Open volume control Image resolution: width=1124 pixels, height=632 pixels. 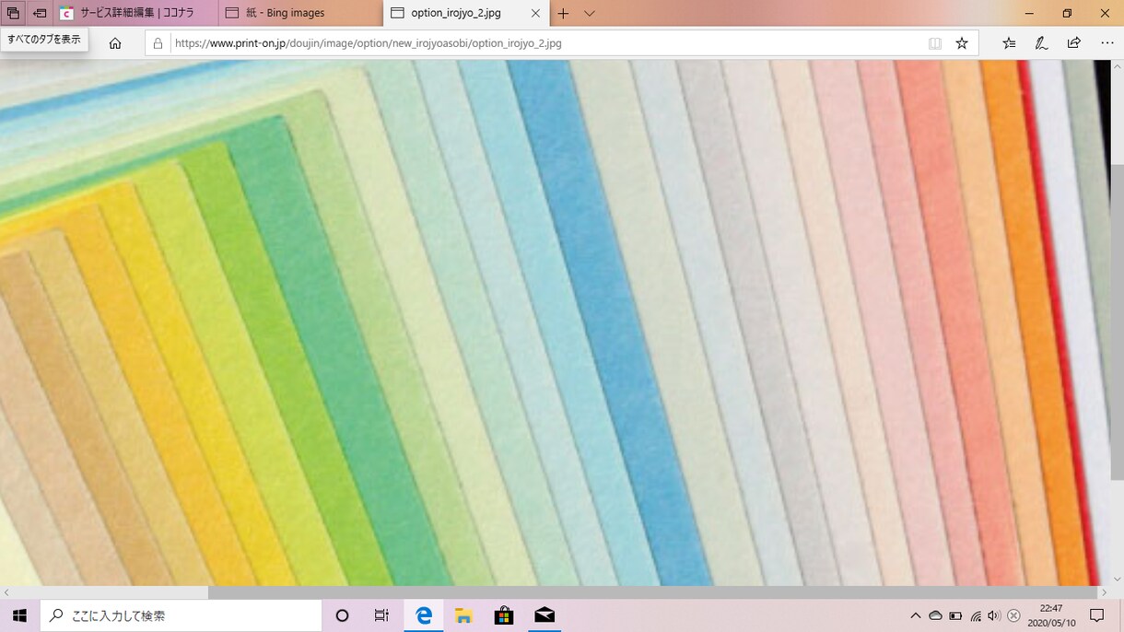pos(994,615)
